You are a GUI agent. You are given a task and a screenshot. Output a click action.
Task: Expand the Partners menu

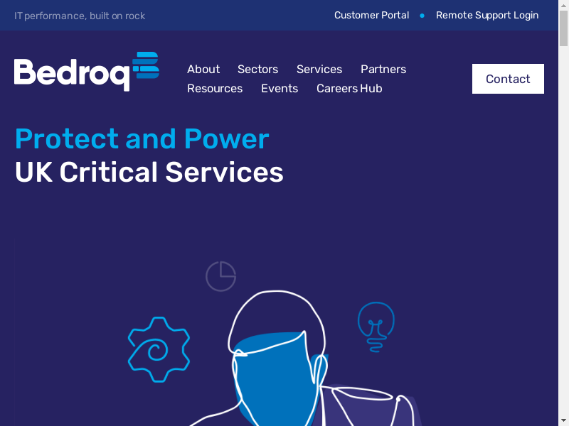point(383,69)
